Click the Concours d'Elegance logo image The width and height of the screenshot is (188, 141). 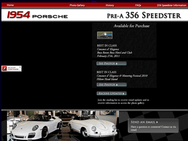coord(105,35)
